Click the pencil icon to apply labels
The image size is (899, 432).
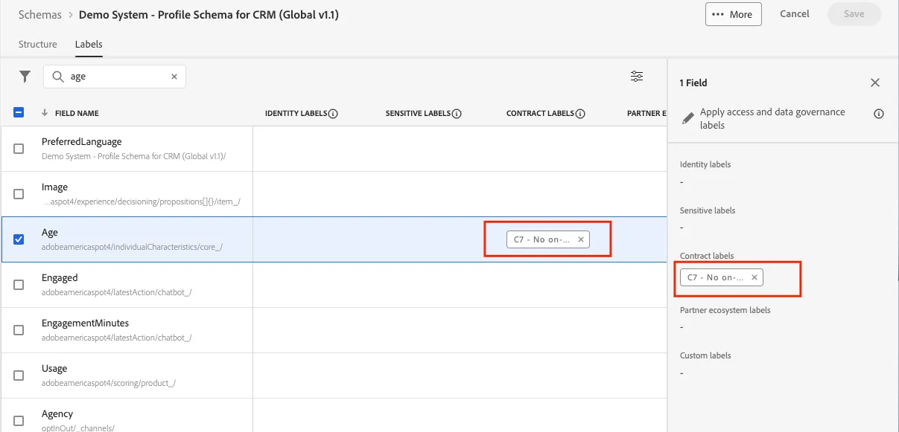coord(688,118)
